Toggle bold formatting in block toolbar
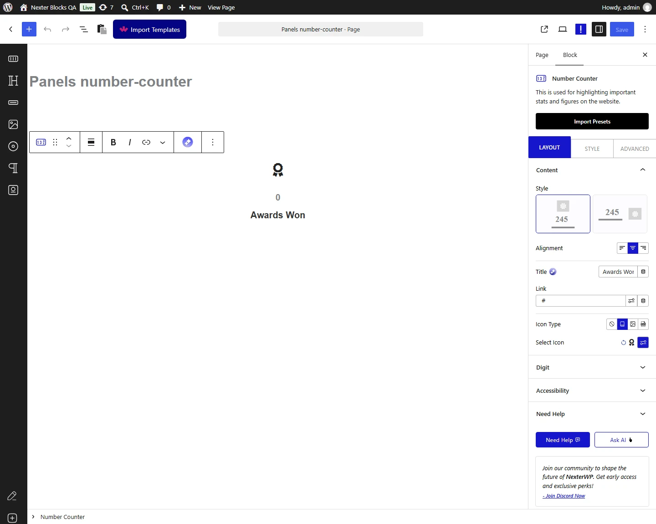Viewport: 656px width, 524px height. pos(113,142)
